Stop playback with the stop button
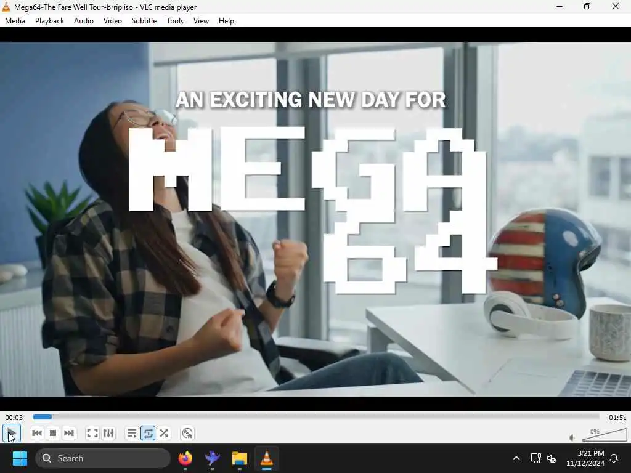 pyautogui.click(x=53, y=433)
